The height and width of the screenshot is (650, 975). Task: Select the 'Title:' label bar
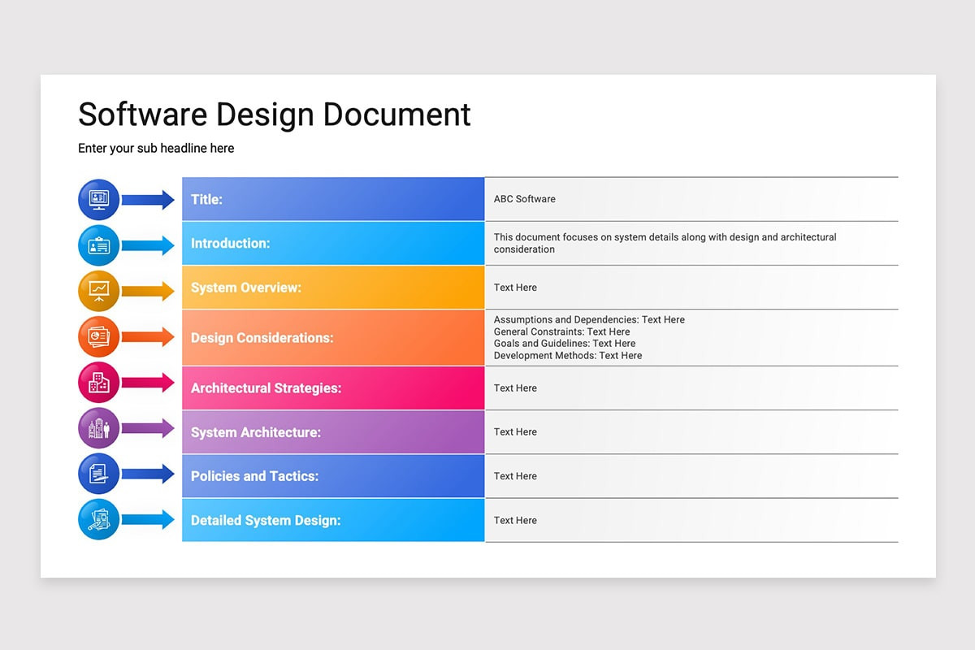pos(333,199)
